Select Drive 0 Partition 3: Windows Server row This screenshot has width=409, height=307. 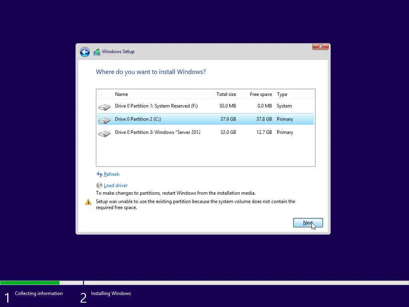click(206, 132)
